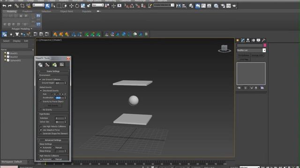This screenshot has height=168, width=300.
Task: Open the Modify command panel tab
Action: point(243,40)
